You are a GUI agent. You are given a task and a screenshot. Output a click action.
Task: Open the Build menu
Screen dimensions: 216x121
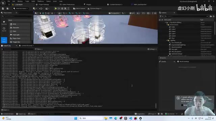tap(33, 1)
